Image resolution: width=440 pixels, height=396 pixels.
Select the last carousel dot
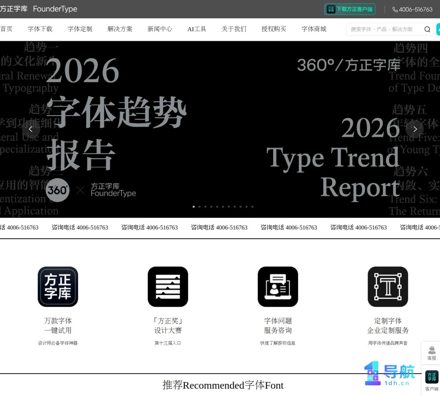pyautogui.click(x=252, y=207)
